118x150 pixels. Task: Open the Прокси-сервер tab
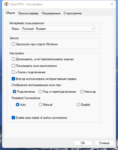pos(28,13)
